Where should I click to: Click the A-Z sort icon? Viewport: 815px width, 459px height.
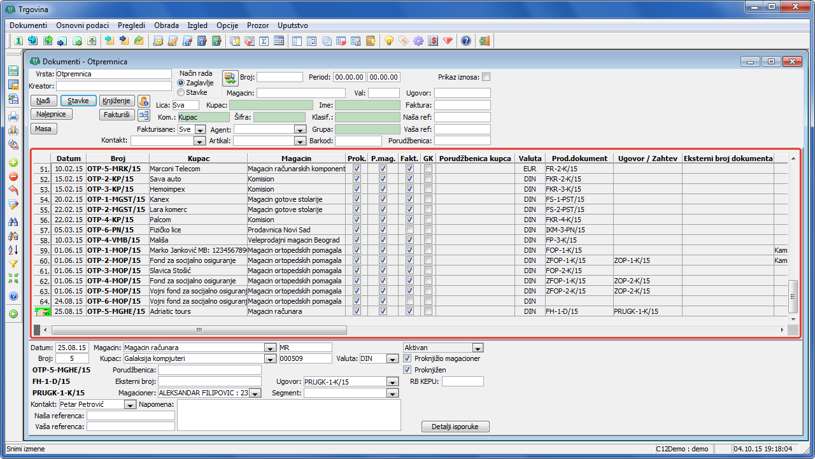[13, 250]
